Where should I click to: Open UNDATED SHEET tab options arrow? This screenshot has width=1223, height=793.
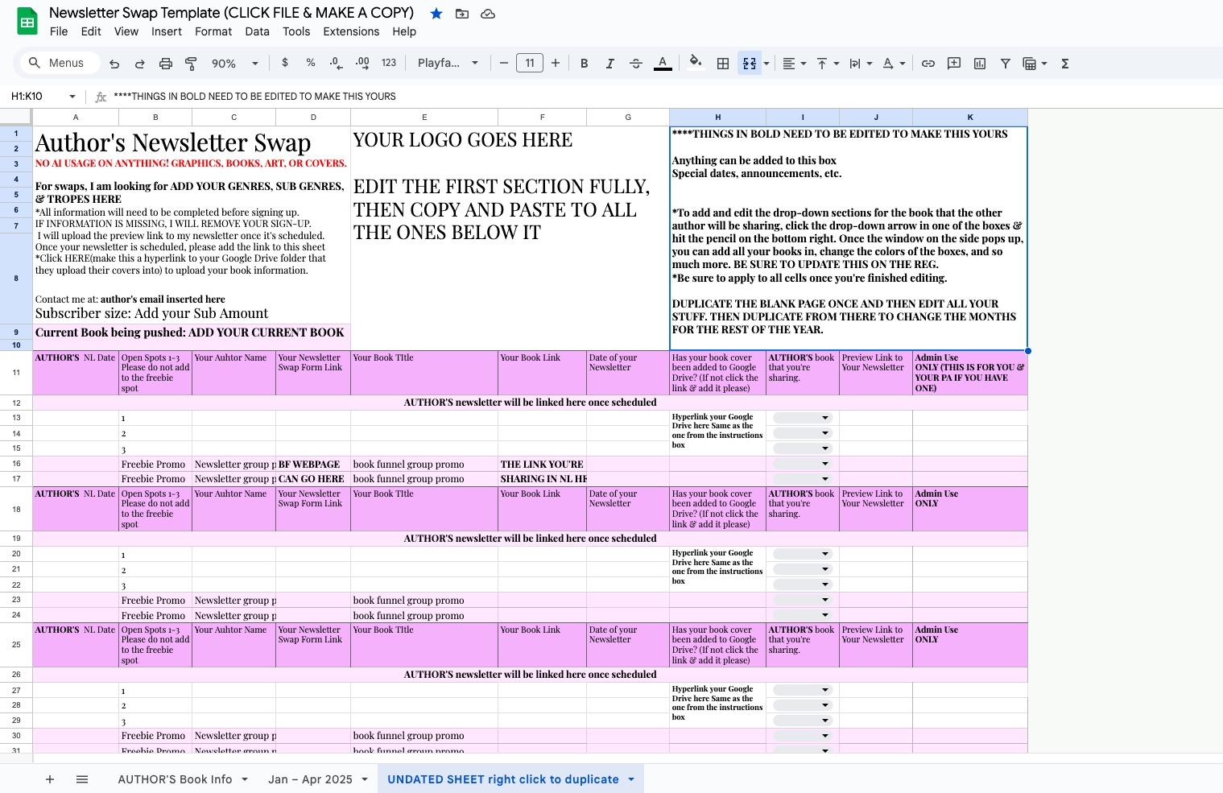pos(631,779)
